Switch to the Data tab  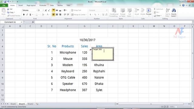[x=52, y=5]
